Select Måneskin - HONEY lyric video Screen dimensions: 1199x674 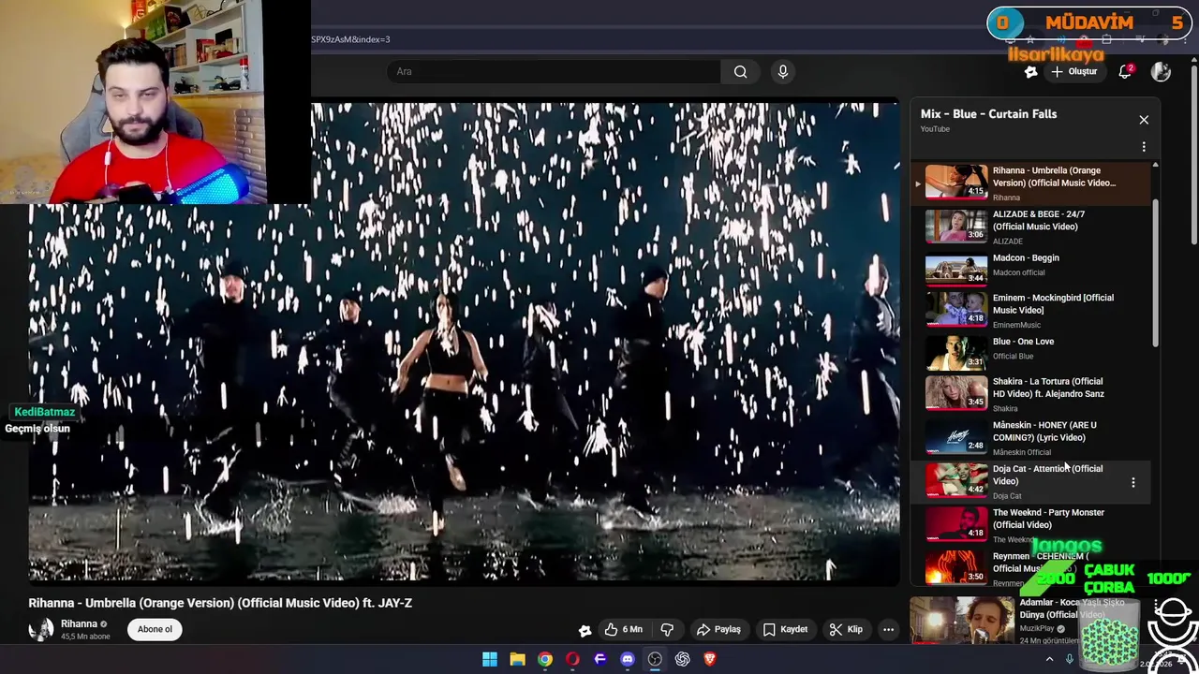1030,437
